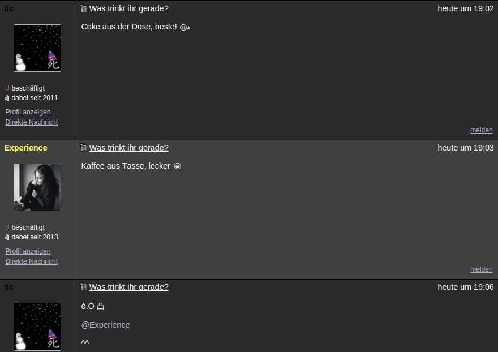The height and width of the screenshot is (352, 498).
Task: Report Experience's post via 'melden'
Action: click(x=481, y=269)
